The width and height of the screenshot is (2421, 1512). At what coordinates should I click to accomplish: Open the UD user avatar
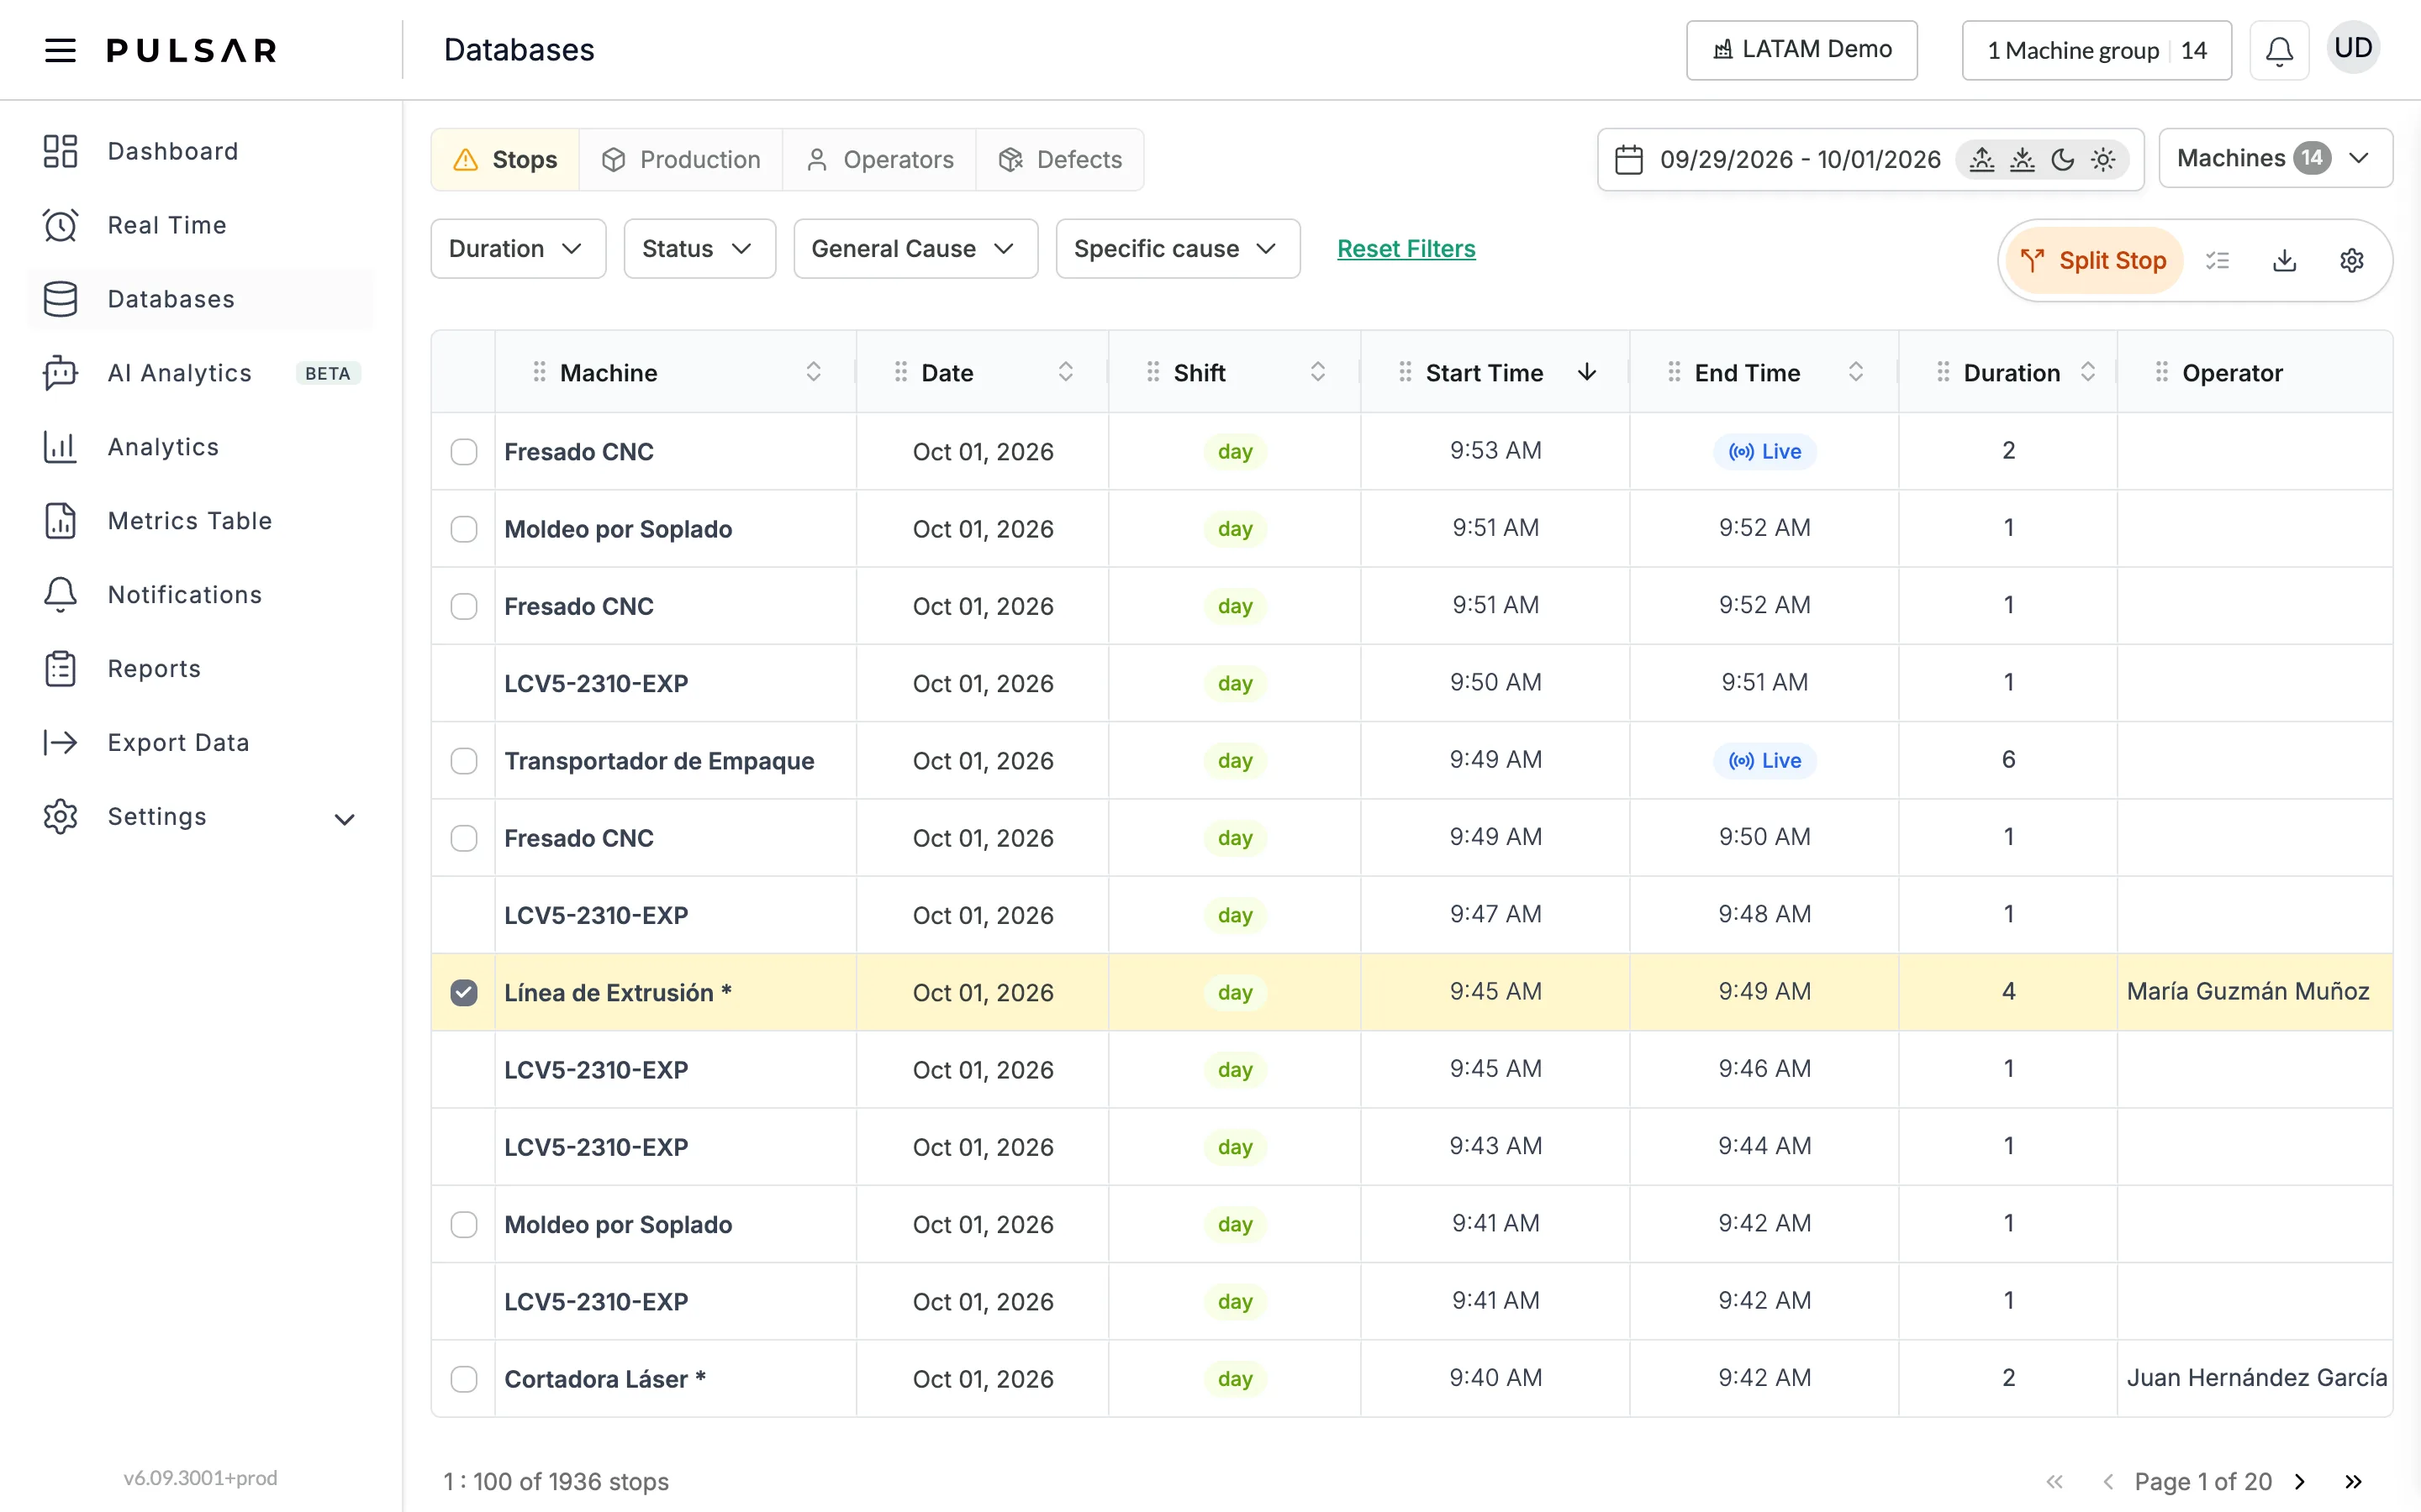click(x=2353, y=48)
